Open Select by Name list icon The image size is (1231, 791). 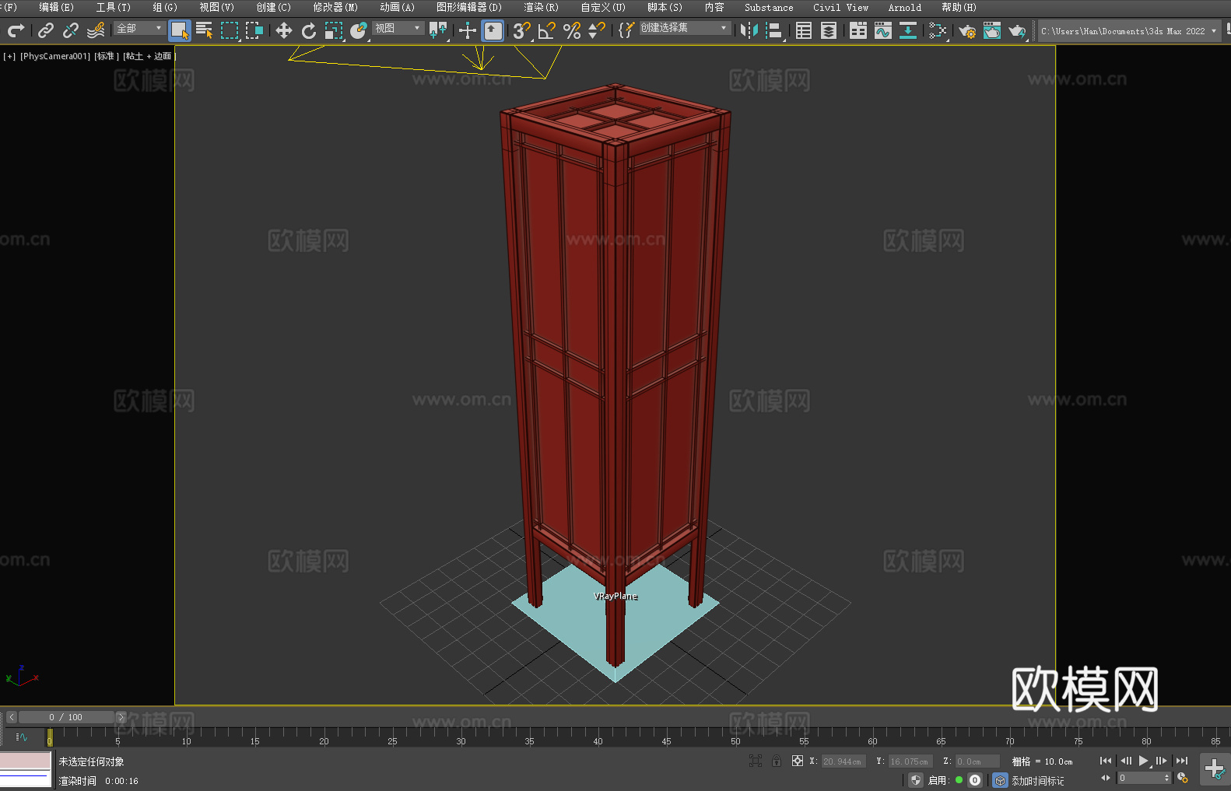tap(204, 30)
